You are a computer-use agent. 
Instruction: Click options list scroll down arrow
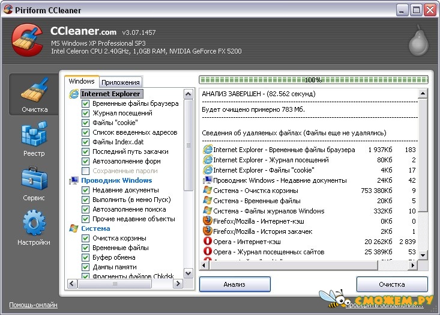coord(188,273)
